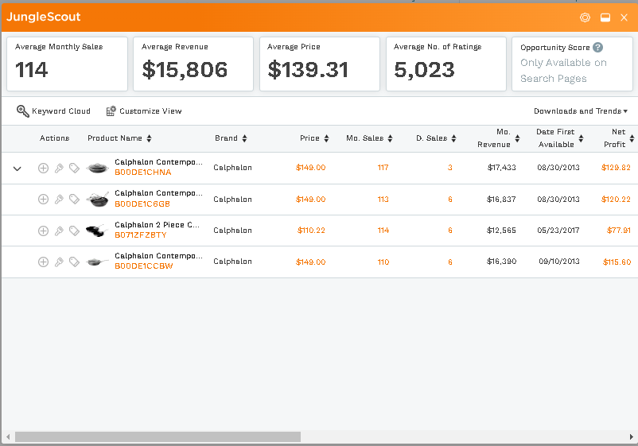Click add icon for B00DE1C6GB row

pos(43,199)
